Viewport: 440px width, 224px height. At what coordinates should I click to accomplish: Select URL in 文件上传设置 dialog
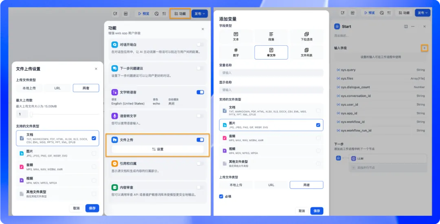[57, 88]
